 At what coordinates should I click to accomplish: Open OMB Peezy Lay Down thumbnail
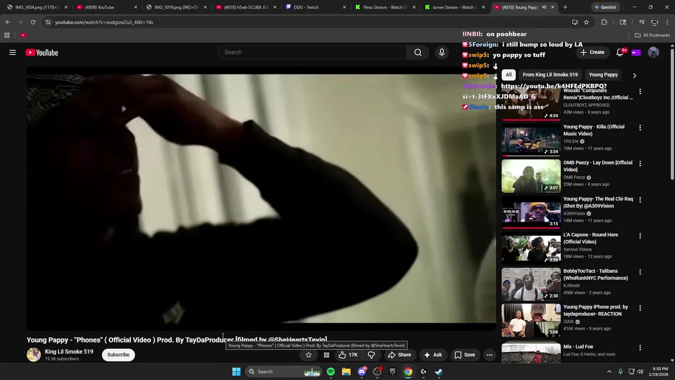531,176
